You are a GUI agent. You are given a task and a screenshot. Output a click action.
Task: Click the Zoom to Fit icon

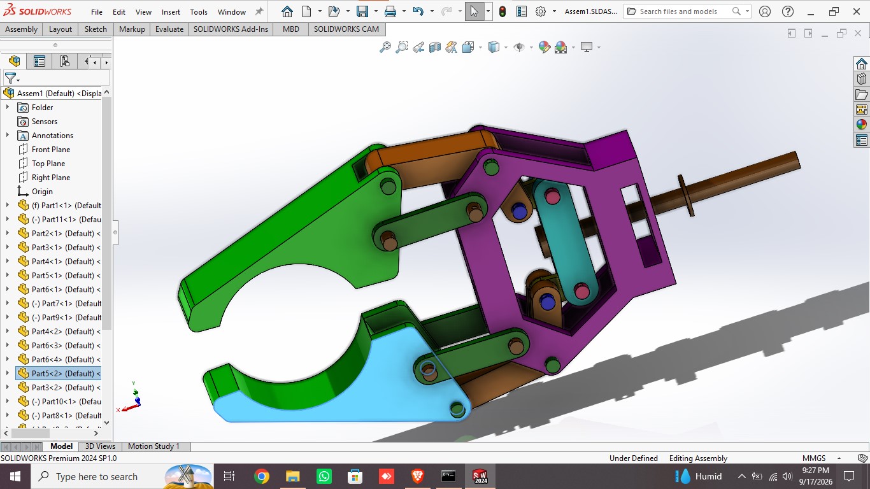tap(385, 47)
